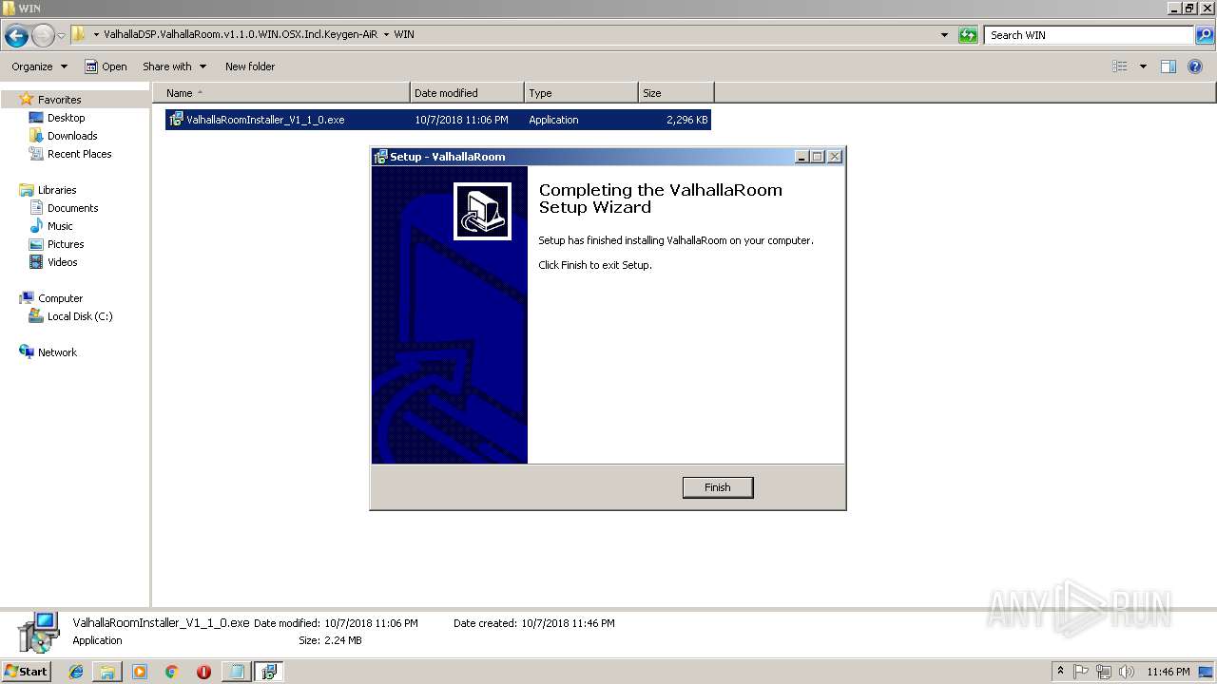Select Favorites in navigation pane
1217x684 pixels.
(59, 100)
